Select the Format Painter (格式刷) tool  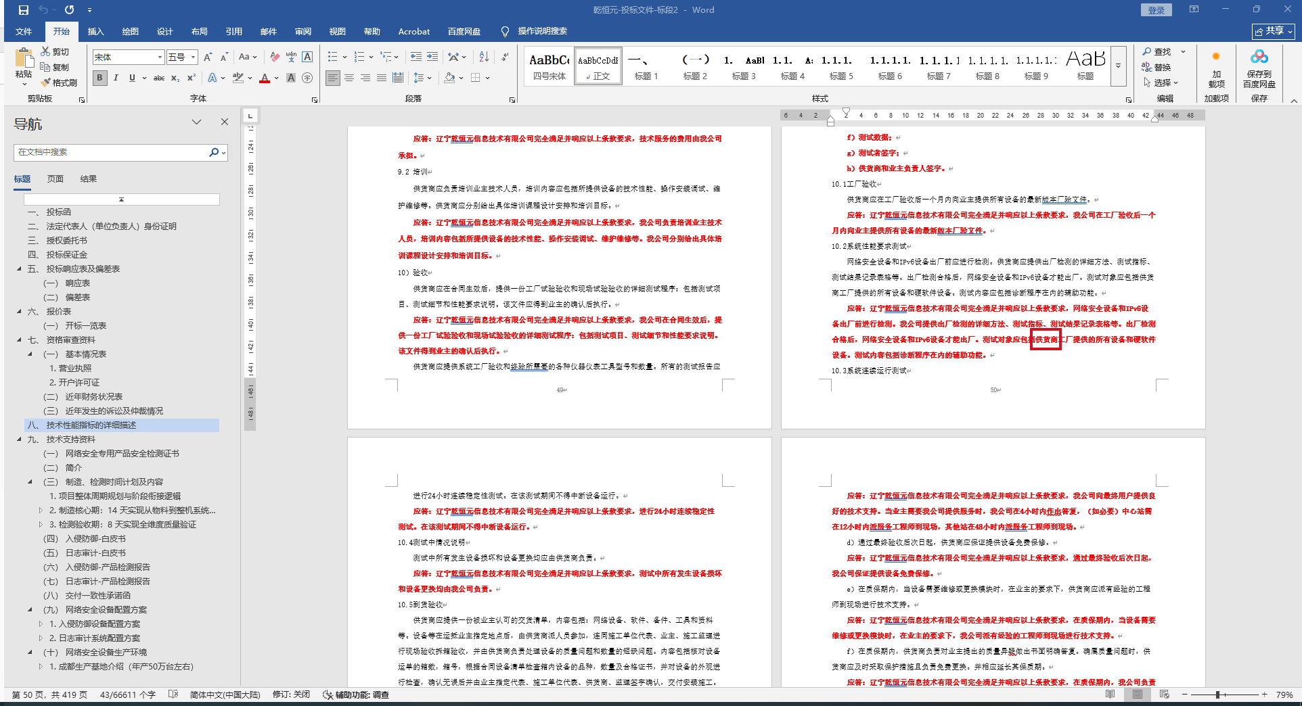(x=59, y=83)
